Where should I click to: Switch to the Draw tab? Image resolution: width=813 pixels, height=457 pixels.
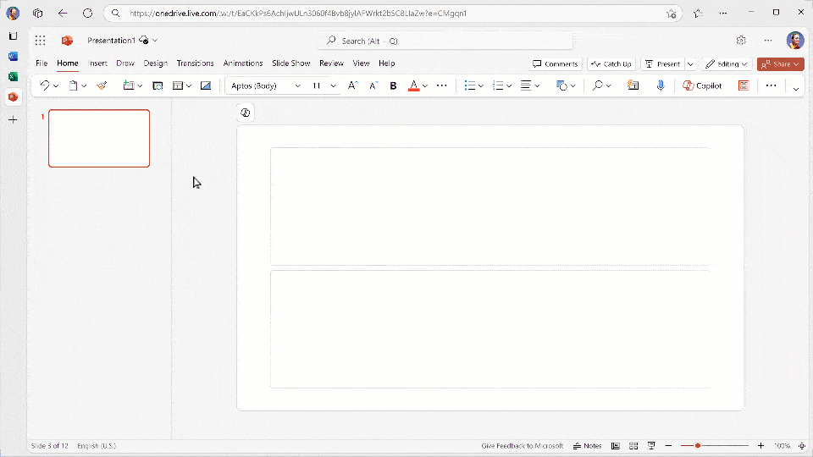(x=125, y=63)
